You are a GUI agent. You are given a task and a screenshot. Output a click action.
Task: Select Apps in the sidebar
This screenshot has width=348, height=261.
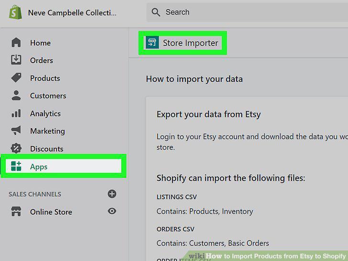click(x=64, y=166)
